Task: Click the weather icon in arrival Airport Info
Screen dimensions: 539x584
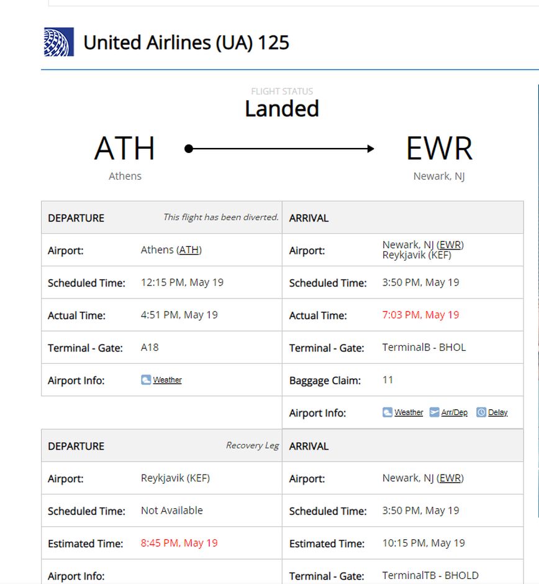Action: click(387, 412)
